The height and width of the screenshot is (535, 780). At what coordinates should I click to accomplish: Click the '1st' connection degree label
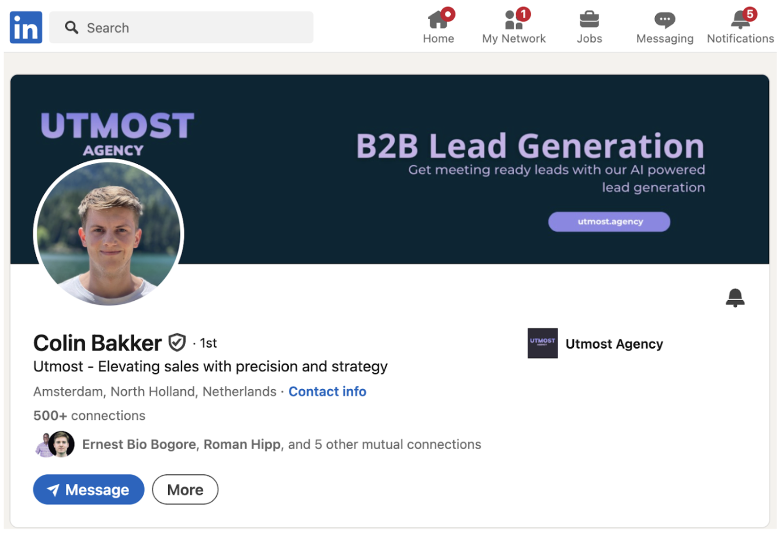tap(208, 343)
